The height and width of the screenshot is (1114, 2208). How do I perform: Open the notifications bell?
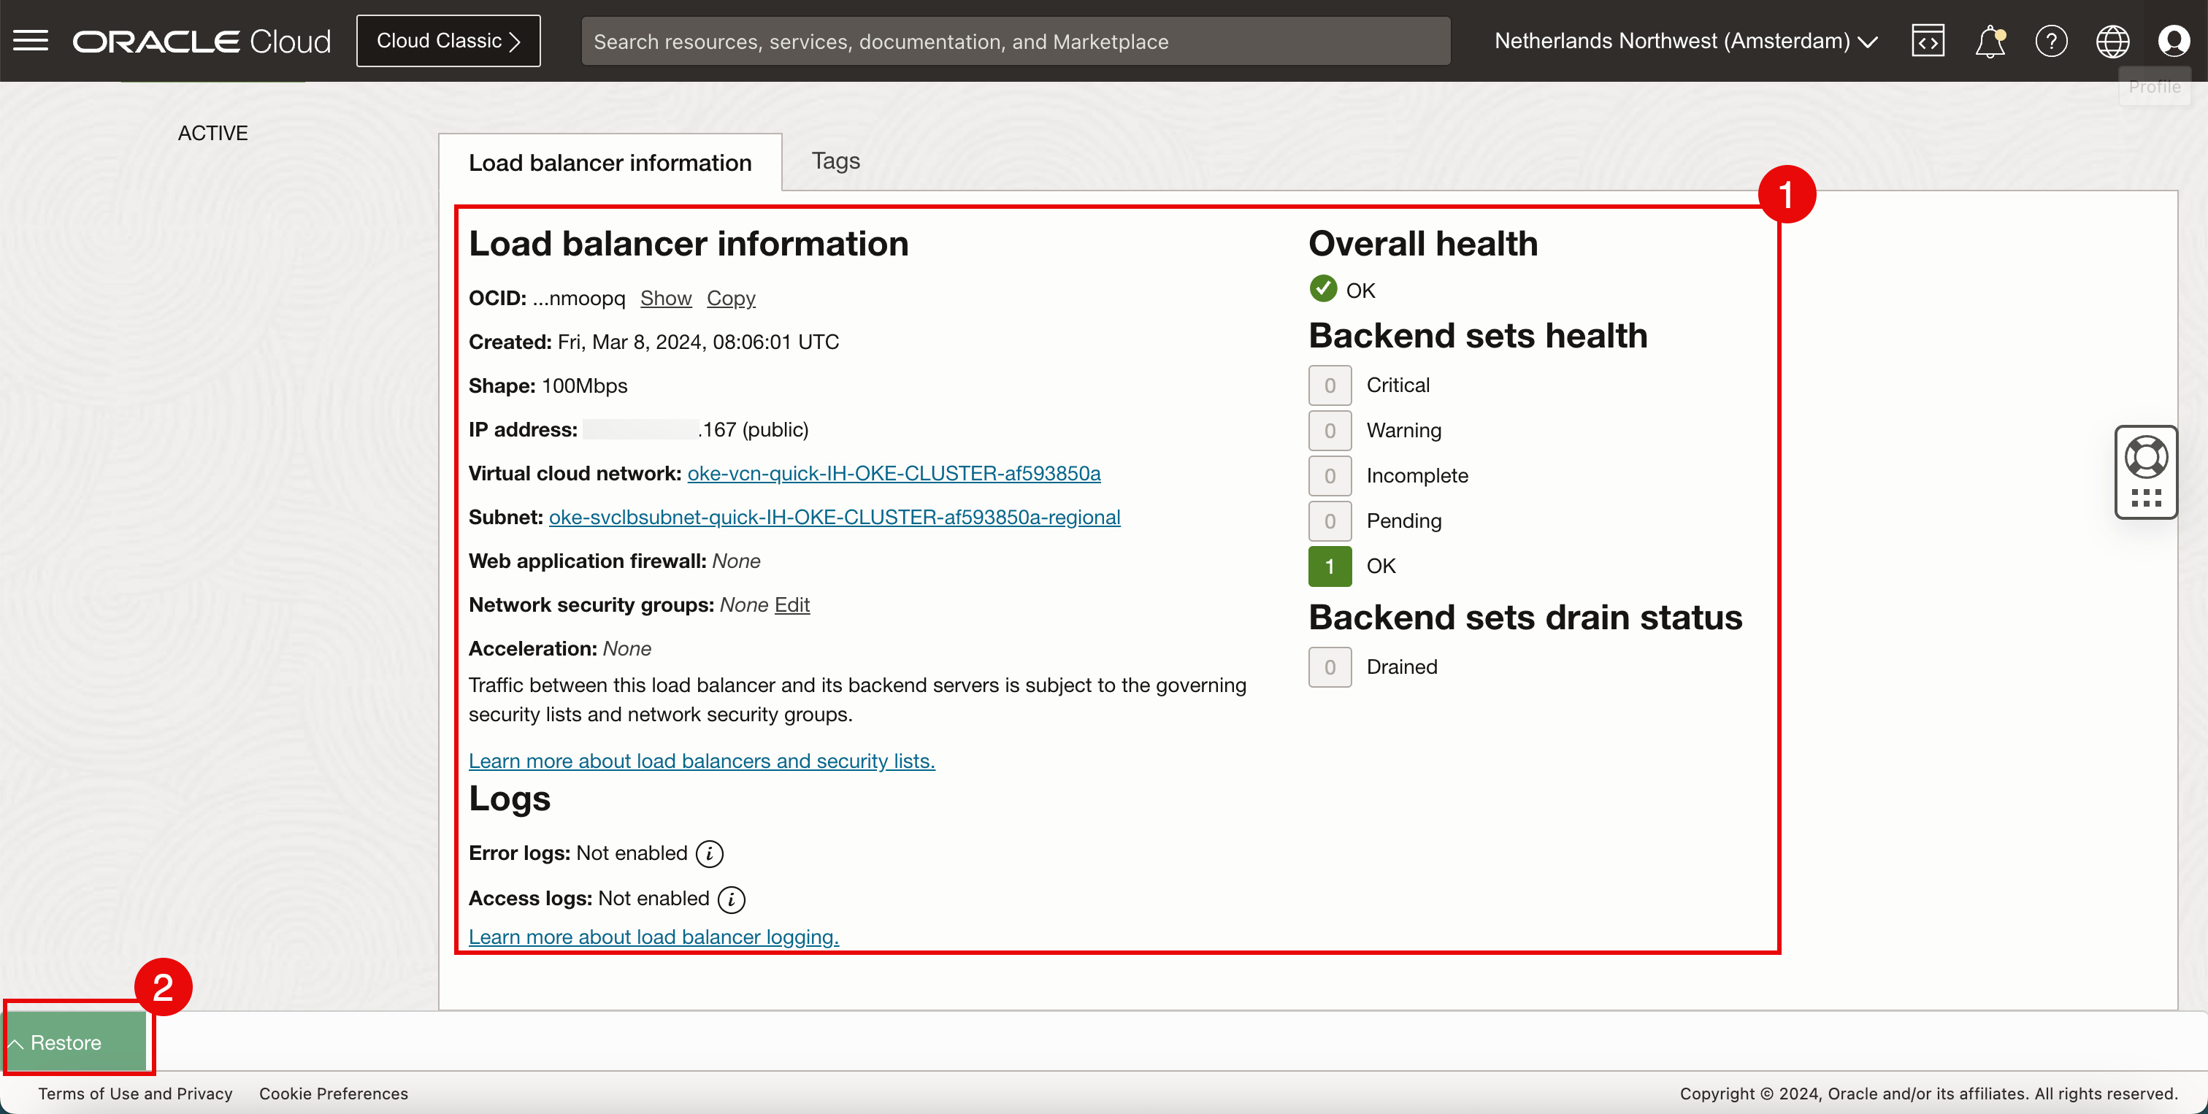click(x=1990, y=40)
